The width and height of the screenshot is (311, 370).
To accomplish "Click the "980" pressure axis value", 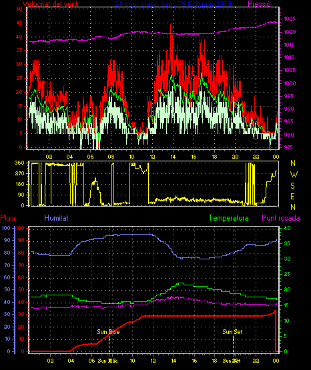I will 289,135.
